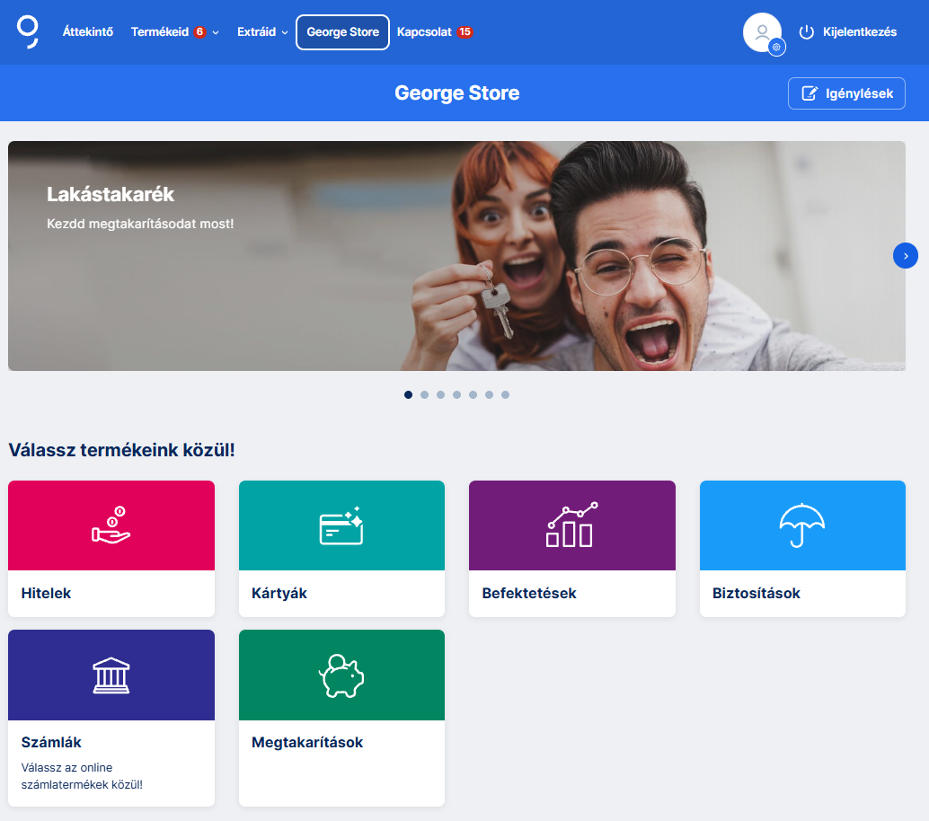Advance carousel with the next arrow

click(906, 255)
